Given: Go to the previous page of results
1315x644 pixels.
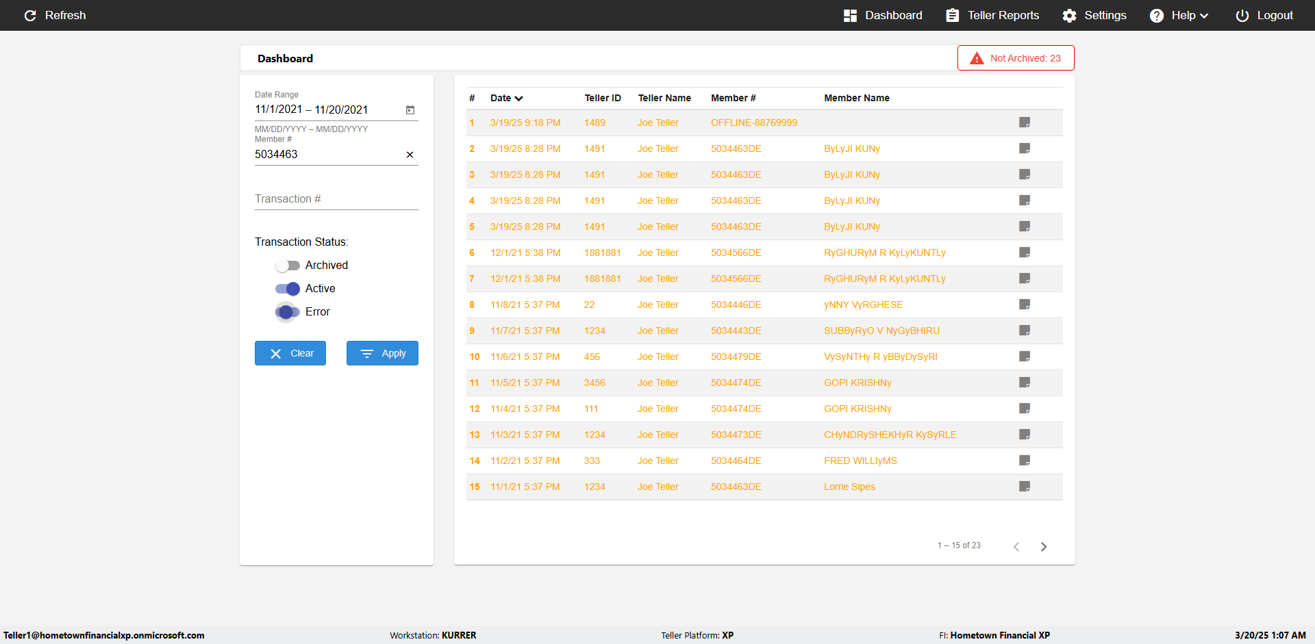Looking at the screenshot, I should coord(1016,546).
